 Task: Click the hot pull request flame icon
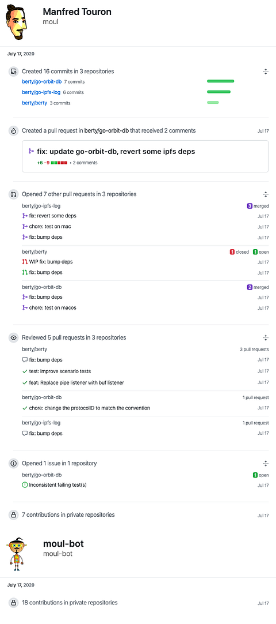click(x=13, y=130)
